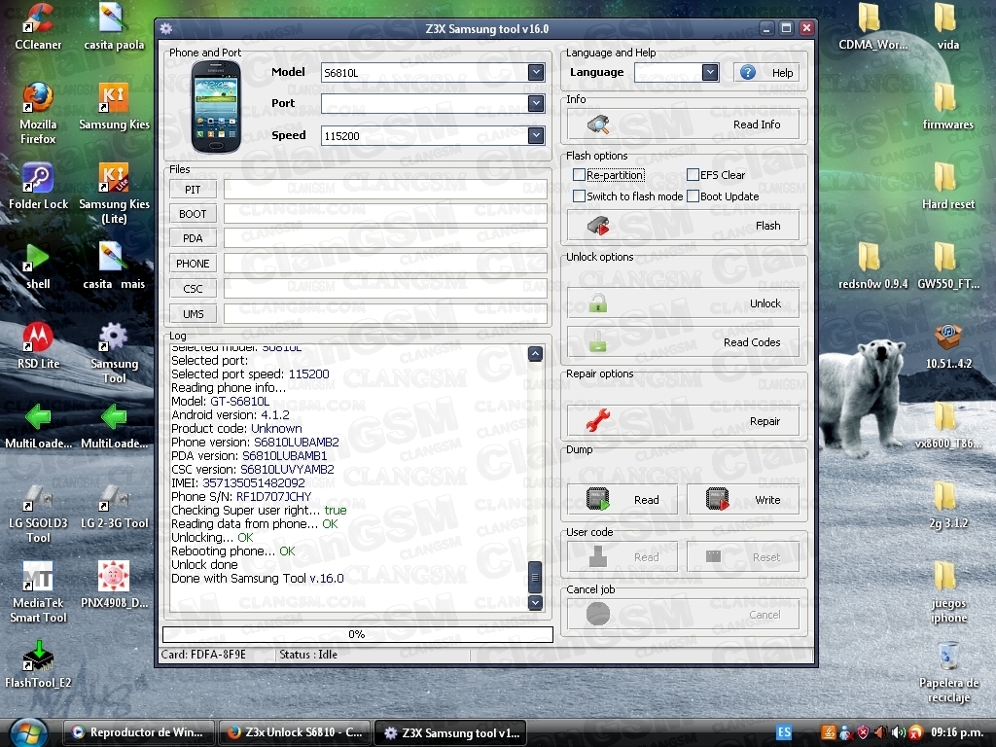The image size is (996, 747).
Task: Open the firmwares folder on desktop
Action: coord(947,107)
